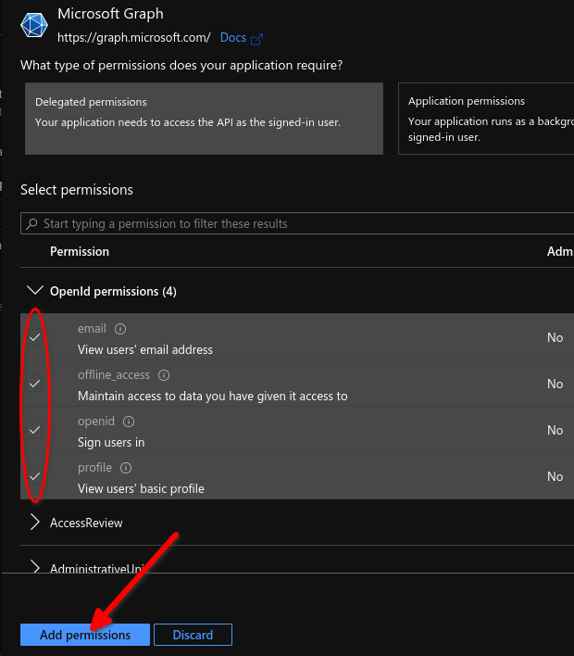Click the info icon next to profile
Screen dimensions: 574x656
click(x=126, y=468)
